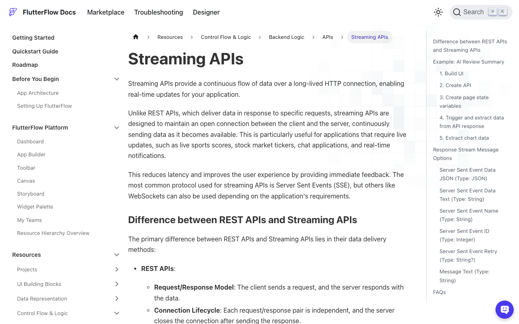This screenshot has height=324, width=519.
Task: Jump to Server Sent Event Name section
Action: coord(469,215)
